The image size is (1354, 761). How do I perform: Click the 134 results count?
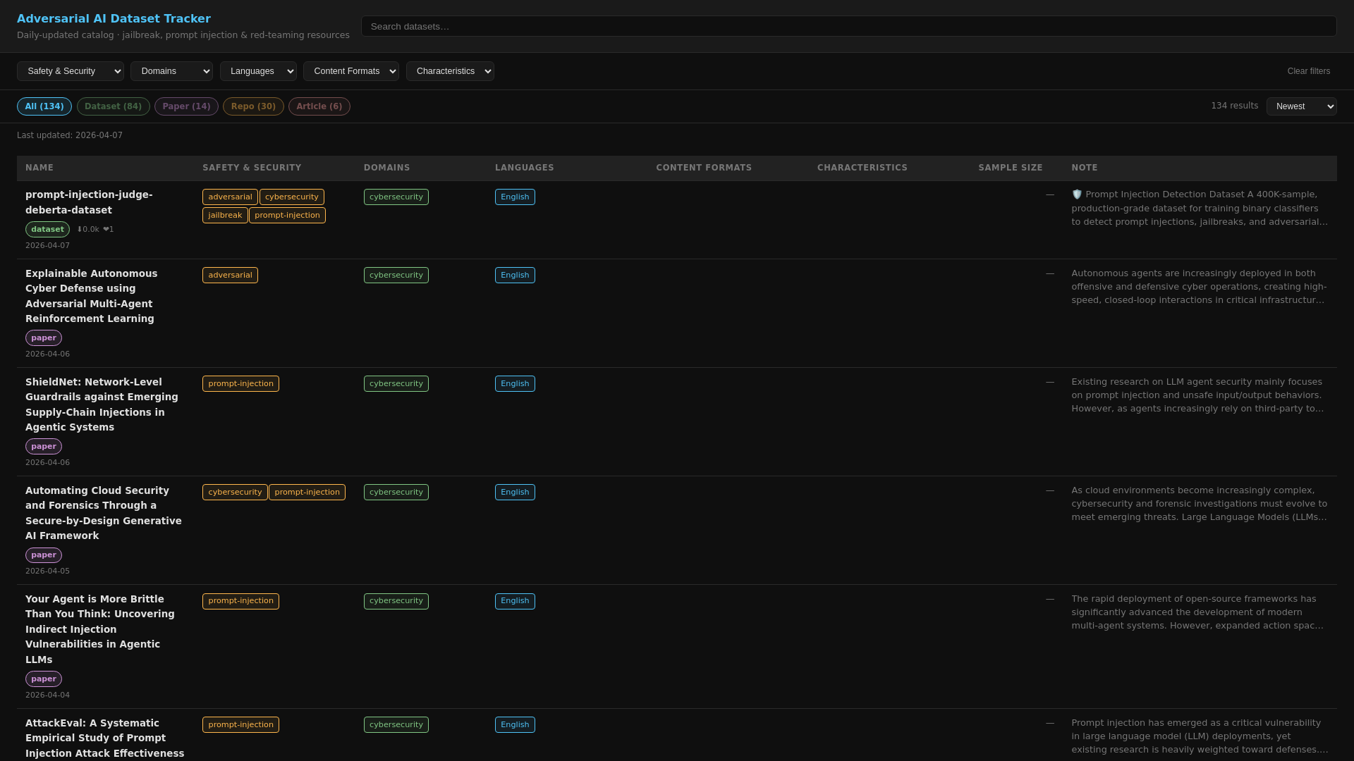pyautogui.click(x=1234, y=106)
